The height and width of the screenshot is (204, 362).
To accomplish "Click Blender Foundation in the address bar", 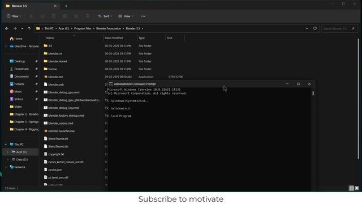I will [x=109, y=28].
